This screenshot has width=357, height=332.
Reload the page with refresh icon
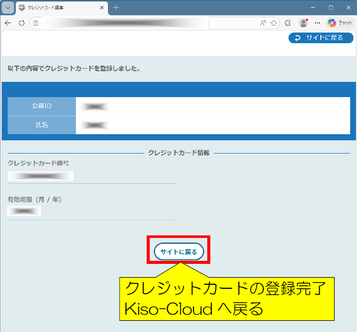pos(21,23)
